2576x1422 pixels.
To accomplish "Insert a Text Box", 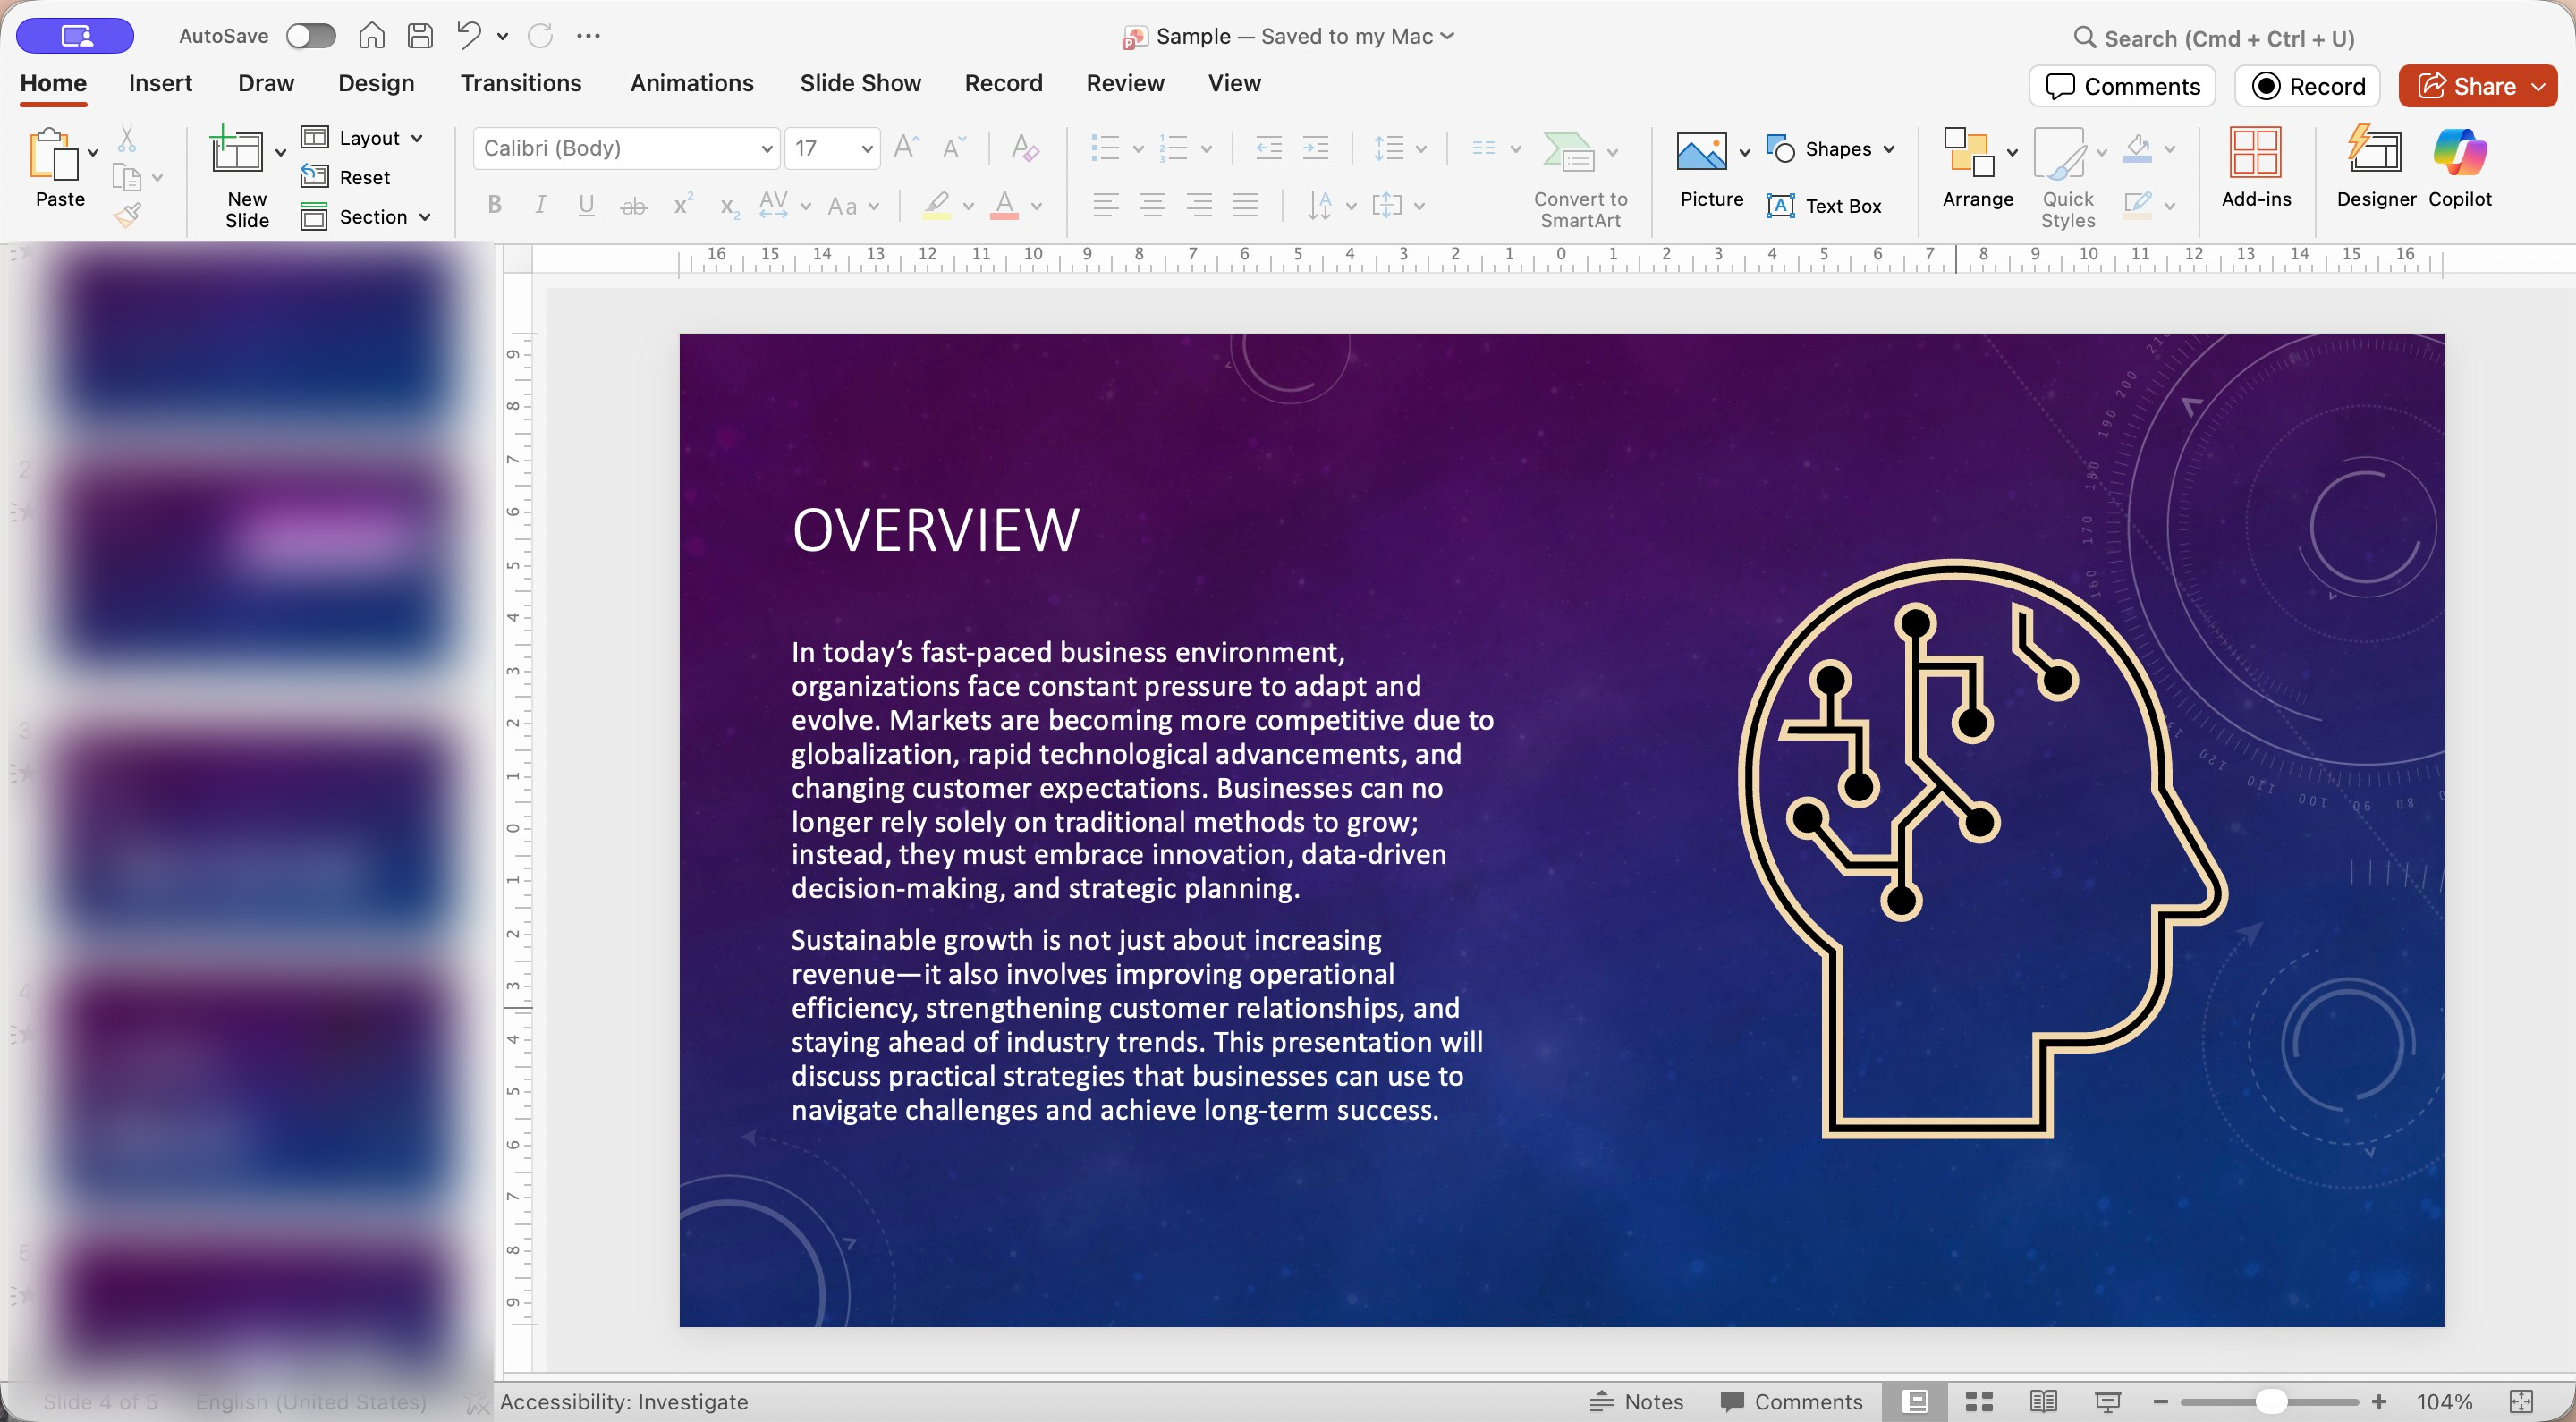I will pos(1824,206).
